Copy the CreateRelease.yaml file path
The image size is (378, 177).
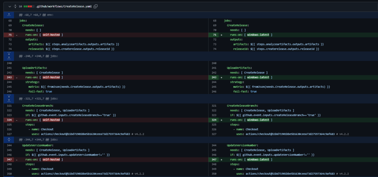(96, 7)
